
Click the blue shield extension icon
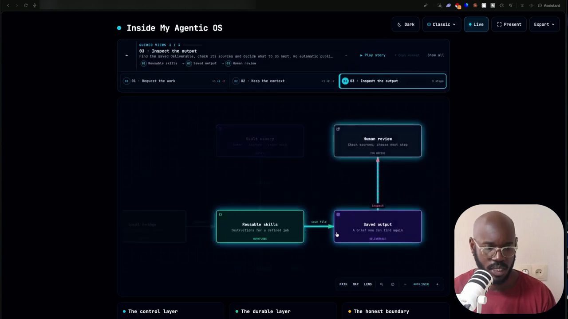pyautogui.click(x=466, y=5)
